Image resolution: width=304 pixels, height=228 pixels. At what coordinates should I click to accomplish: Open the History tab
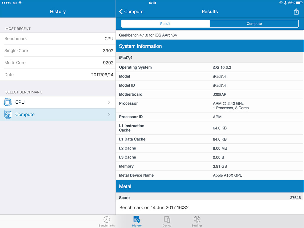point(137,221)
